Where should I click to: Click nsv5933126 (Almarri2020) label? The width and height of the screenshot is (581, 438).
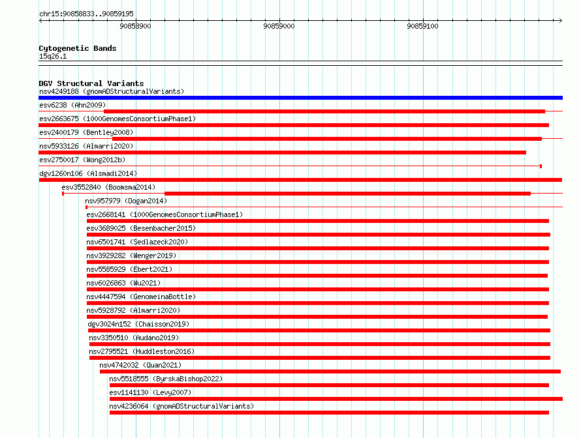click(x=86, y=146)
